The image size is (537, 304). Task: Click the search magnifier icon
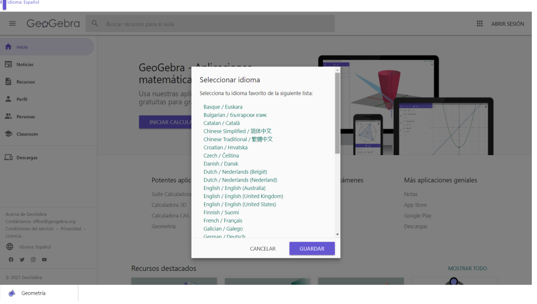point(95,24)
